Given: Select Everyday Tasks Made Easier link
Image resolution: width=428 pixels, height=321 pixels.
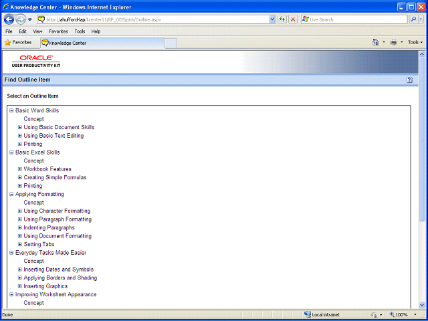Looking at the screenshot, I should click(51, 253).
